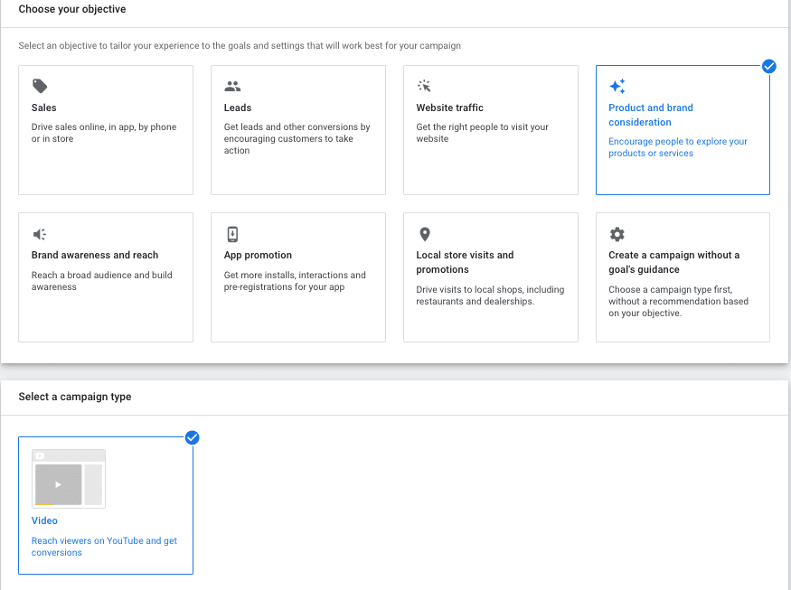The height and width of the screenshot is (590, 791).
Task: Toggle the checkmark on the Video campaign card
Action: [192, 437]
